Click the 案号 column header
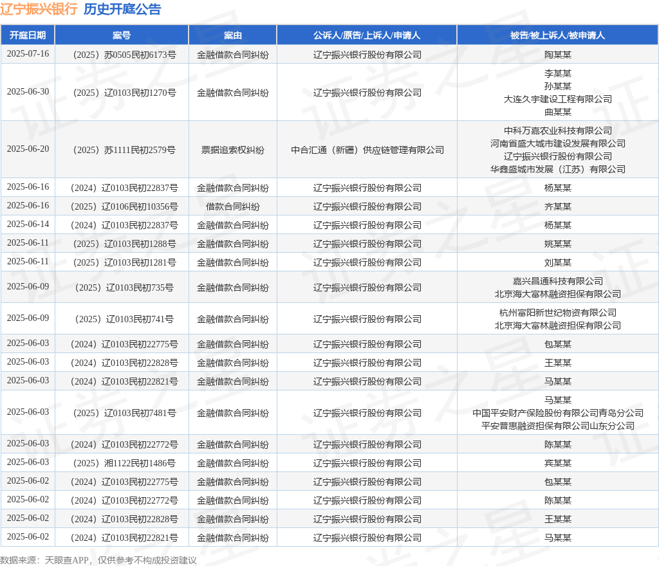 122,35
